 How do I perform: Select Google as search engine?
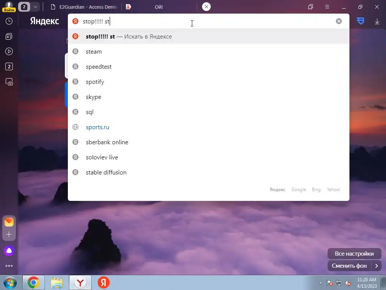tap(299, 190)
